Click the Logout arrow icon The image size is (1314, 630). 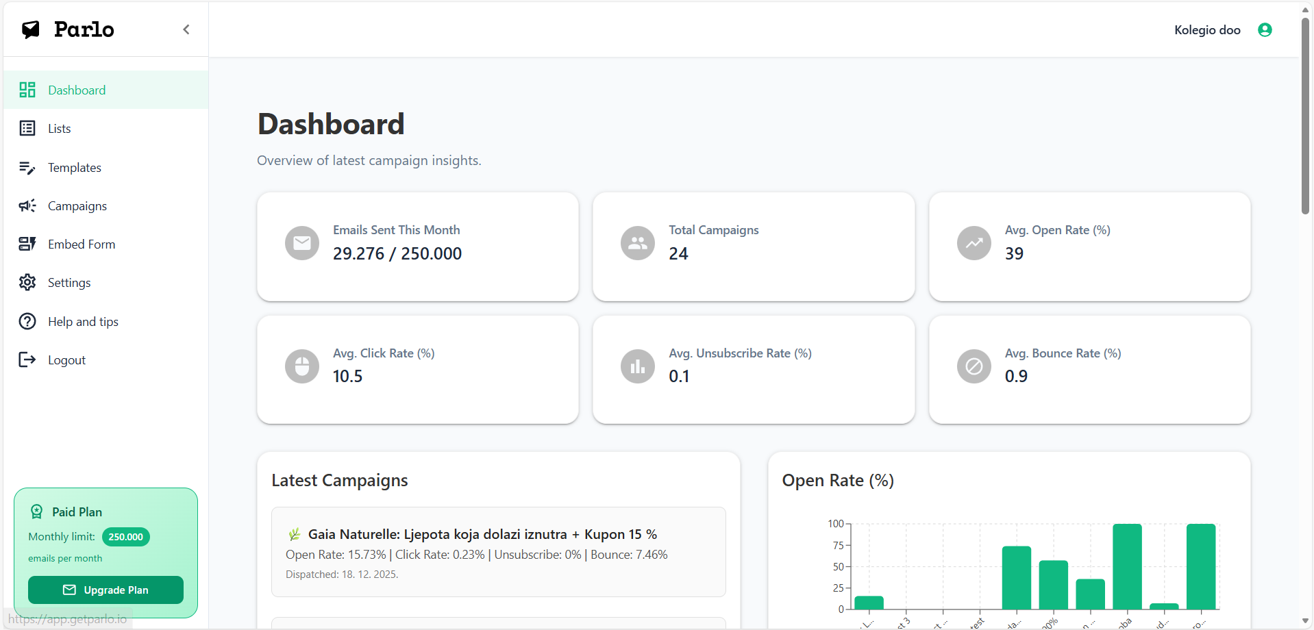pyautogui.click(x=27, y=360)
